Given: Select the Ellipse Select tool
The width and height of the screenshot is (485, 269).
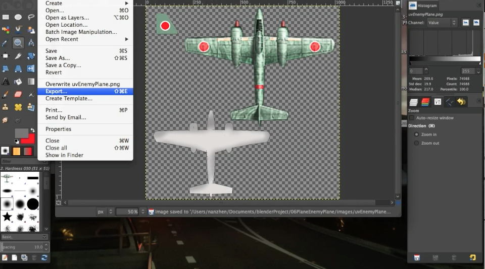Looking at the screenshot, I should [x=18, y=17].
